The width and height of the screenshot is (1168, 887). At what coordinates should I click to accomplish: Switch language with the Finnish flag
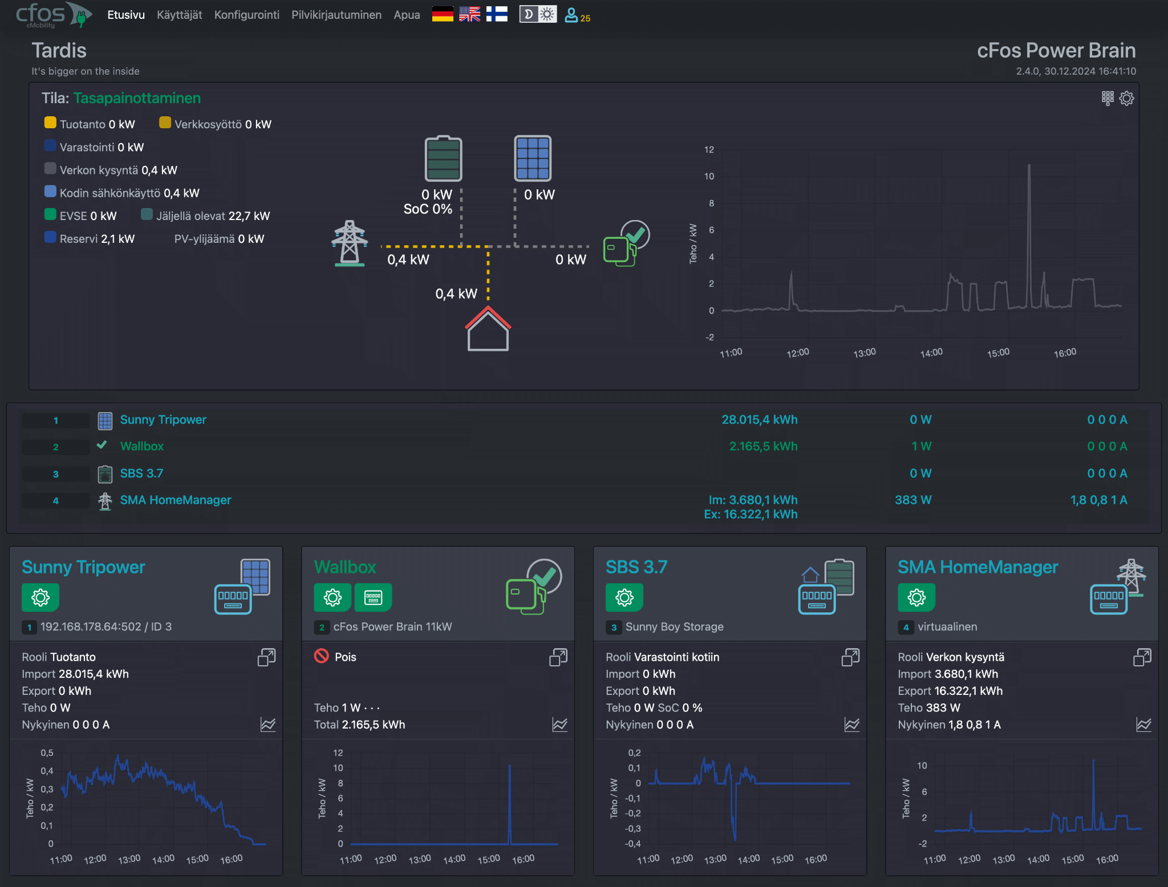pos(497,14)
